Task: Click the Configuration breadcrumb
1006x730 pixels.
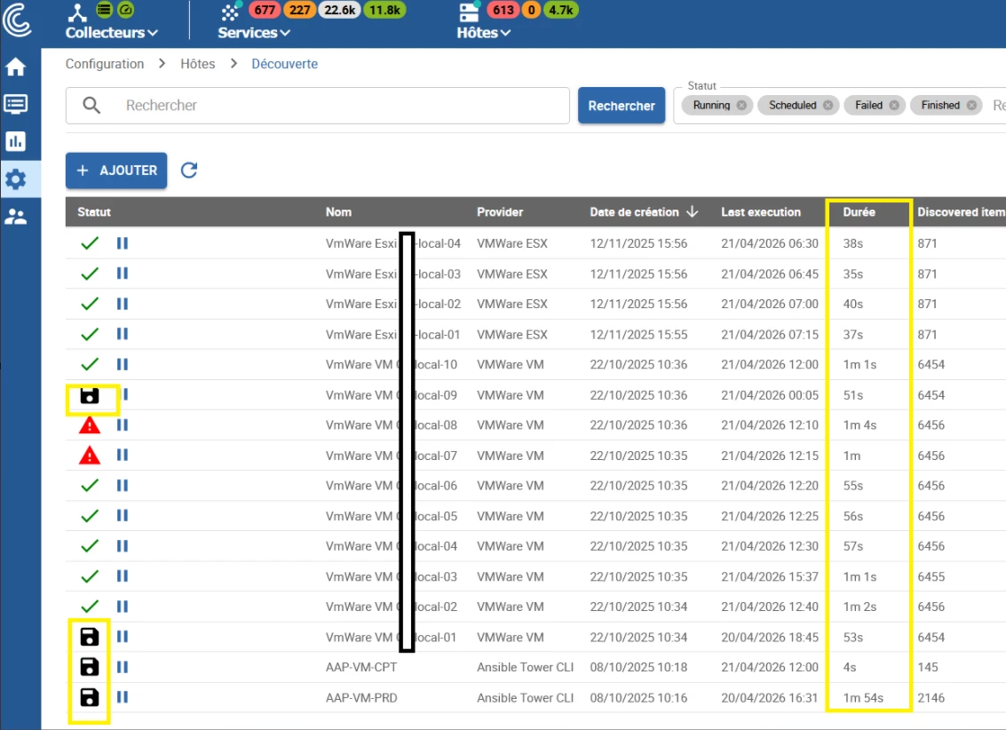Action: coord(105,64)
